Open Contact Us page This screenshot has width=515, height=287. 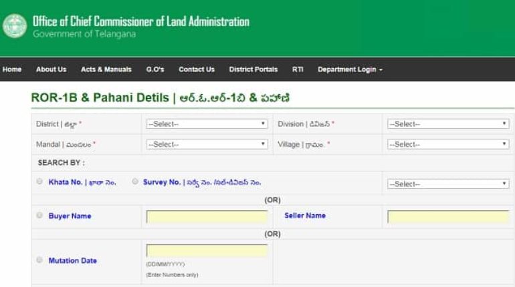197,69
